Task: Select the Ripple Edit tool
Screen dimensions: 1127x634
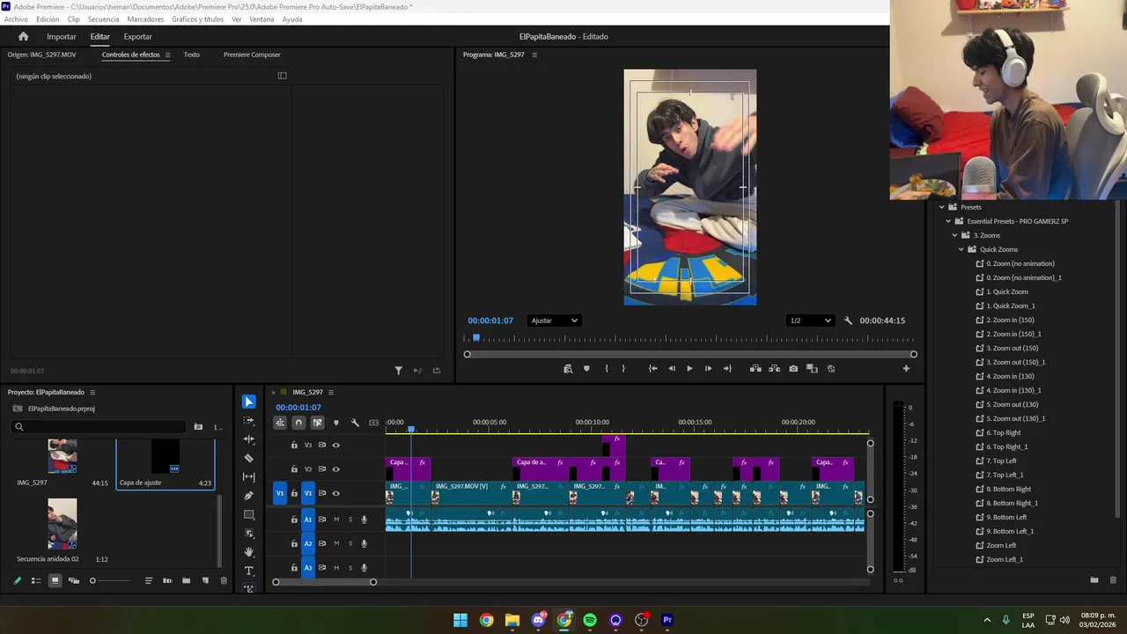Action: click(x=249, y=439)
